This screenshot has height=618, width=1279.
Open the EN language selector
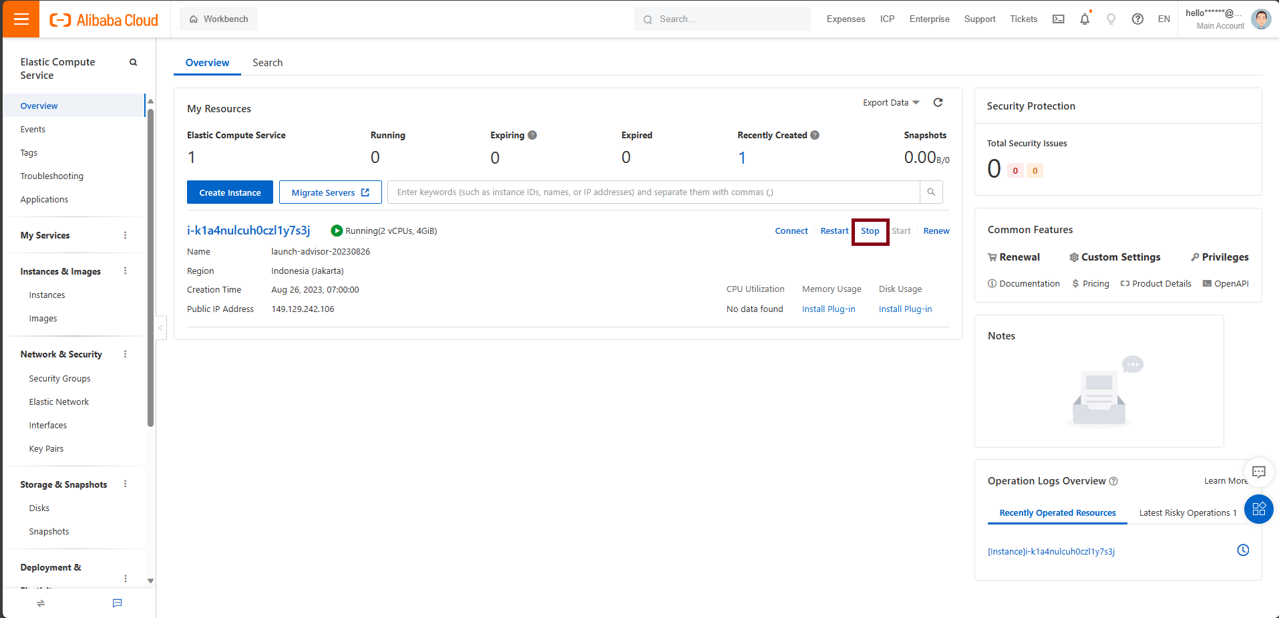point(1164,19)
